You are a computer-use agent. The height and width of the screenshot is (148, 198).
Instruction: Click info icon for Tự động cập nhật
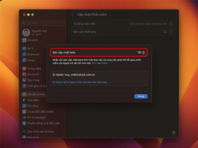pyautogui.click(x=171, y=24)
